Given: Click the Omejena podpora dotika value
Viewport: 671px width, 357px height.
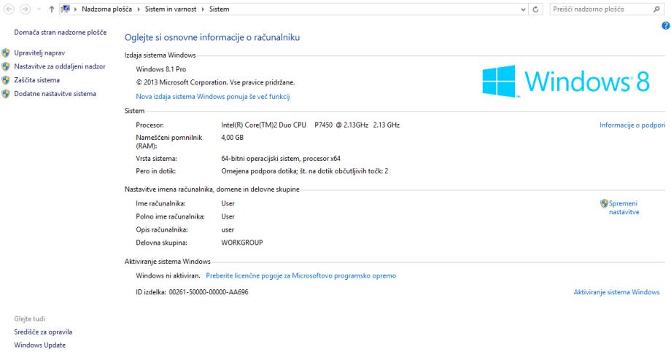Looking at the screenshot, I should (305, 171).
